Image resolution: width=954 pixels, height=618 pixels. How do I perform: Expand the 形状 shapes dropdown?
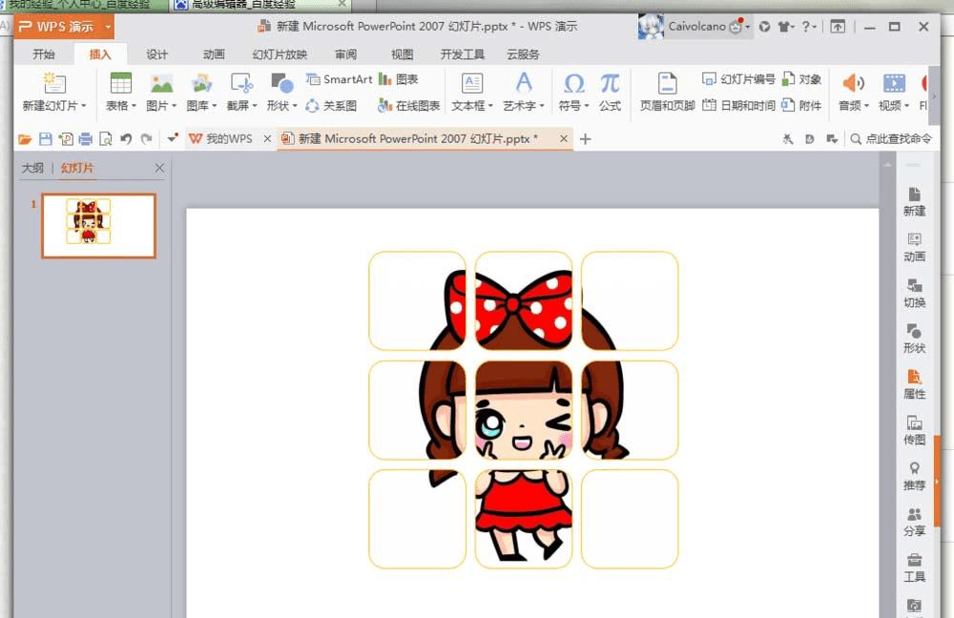[281, 106]
